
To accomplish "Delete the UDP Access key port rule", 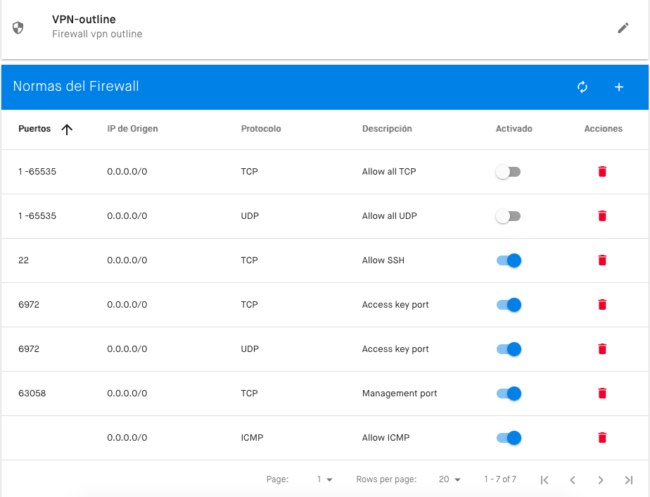I will coord(602,349).
